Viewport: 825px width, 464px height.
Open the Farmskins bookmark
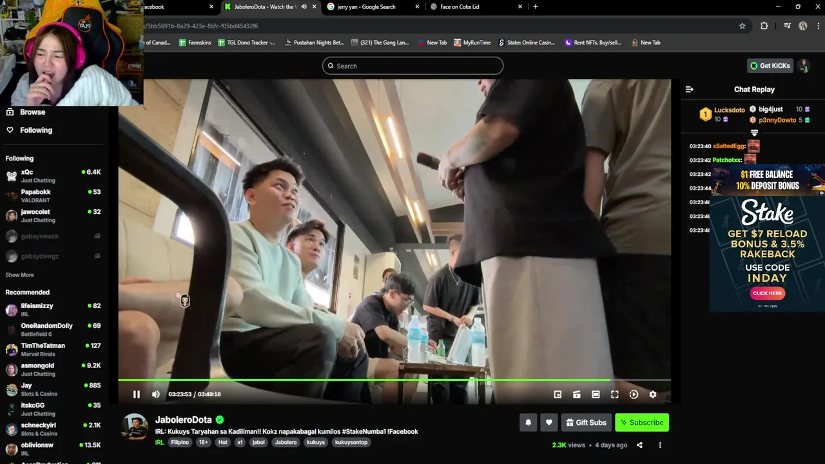195,43
